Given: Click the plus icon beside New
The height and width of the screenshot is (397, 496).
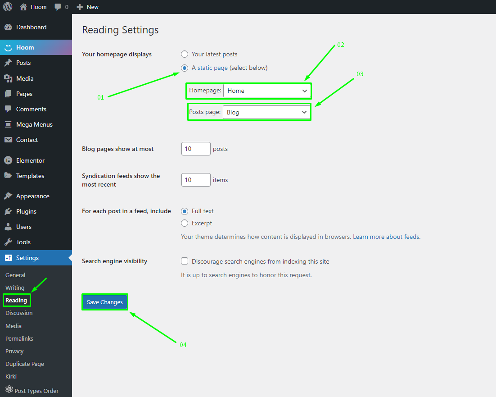Looking at the screenshot, I should click(x=80, y=7).
